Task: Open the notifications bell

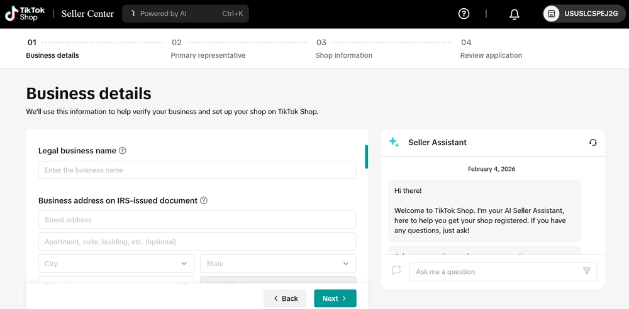Action: point(514,14)
